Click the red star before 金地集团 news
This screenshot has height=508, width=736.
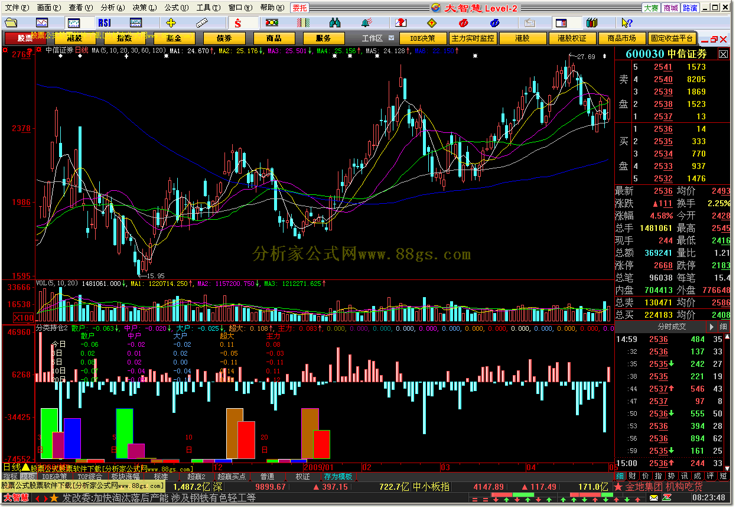click(x=618, y=487)
